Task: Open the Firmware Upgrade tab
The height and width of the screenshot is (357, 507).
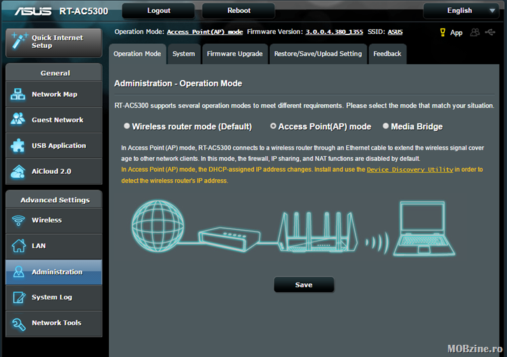Action: (235, 54)
